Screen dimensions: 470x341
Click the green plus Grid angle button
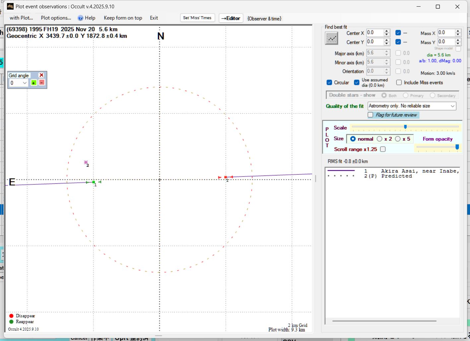[x=34, y=83]
